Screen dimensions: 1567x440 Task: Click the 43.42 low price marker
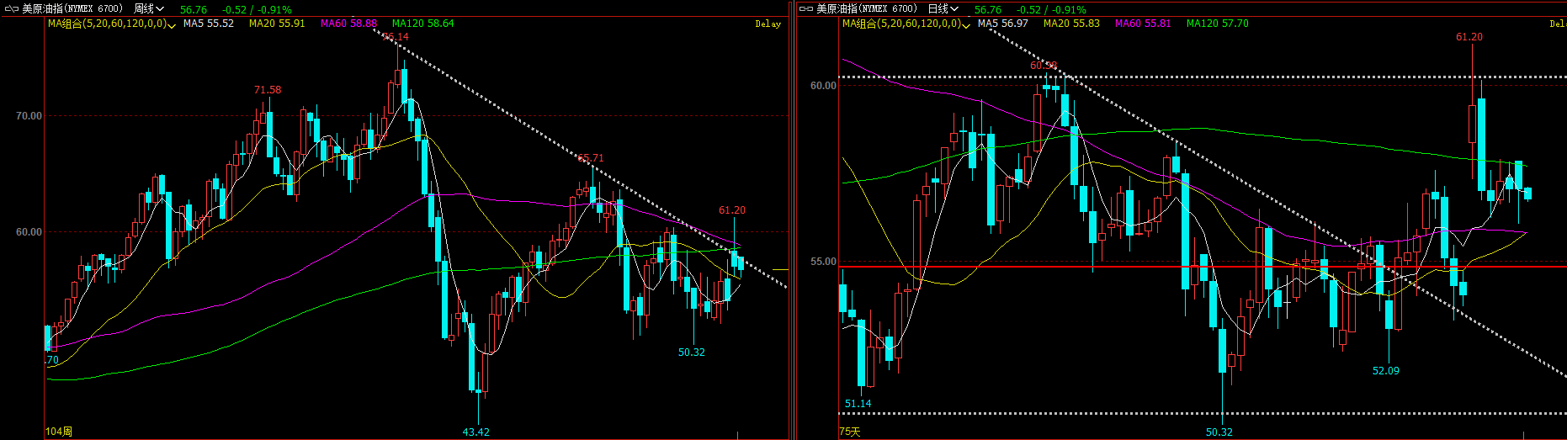tap(475, 432)
